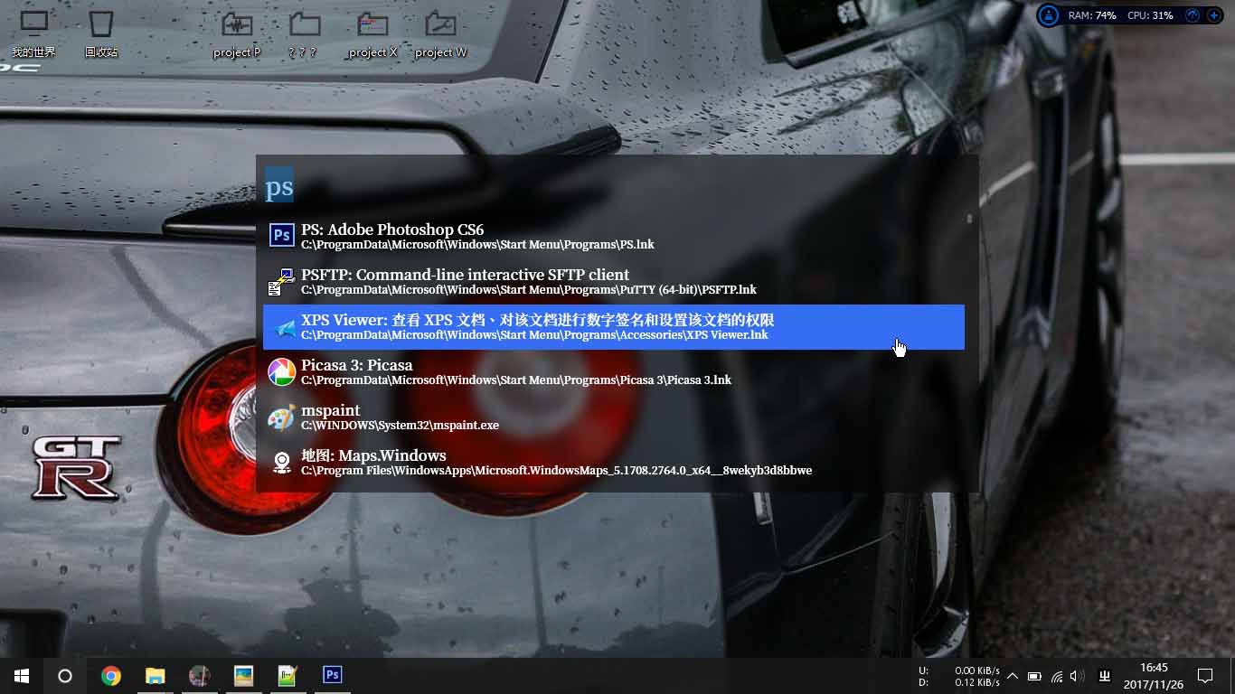Open File Explorer from the taskbar
This screenshot has width=1235, height=694.
(x=156, y=675)
